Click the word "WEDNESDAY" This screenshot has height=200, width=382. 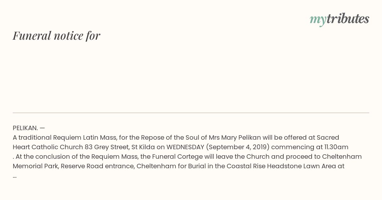pyautogui.click(x=185, y=147)
